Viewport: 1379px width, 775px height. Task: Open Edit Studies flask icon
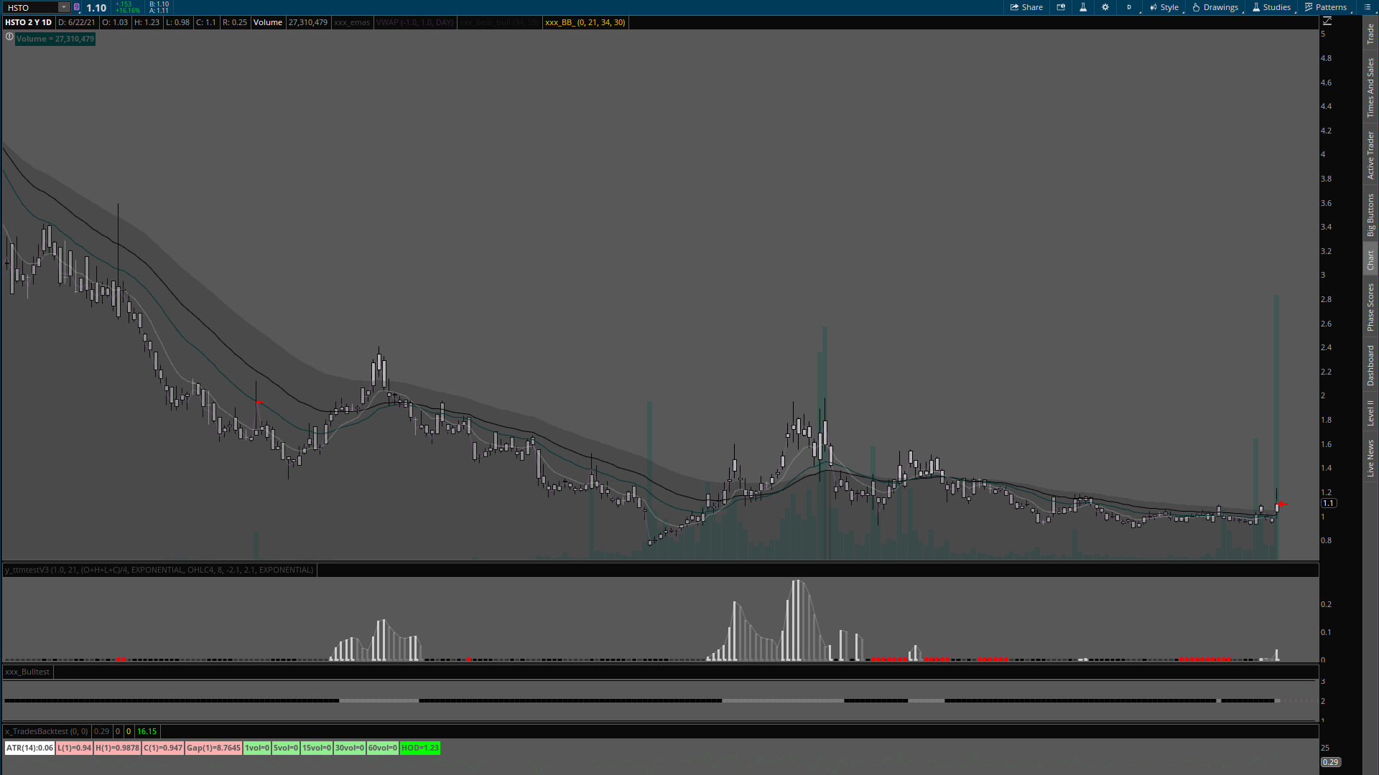coord(1083,7)
